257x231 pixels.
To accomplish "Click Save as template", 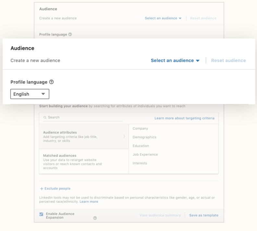I will [204, 215].
